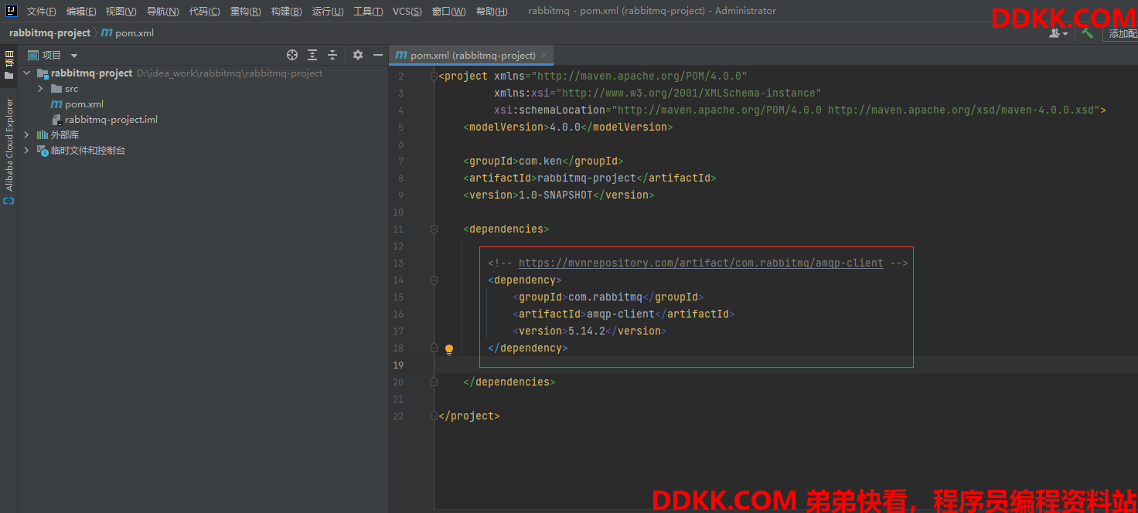Expand the src folder
This screenshot has height=513, width=1138.
40,89
